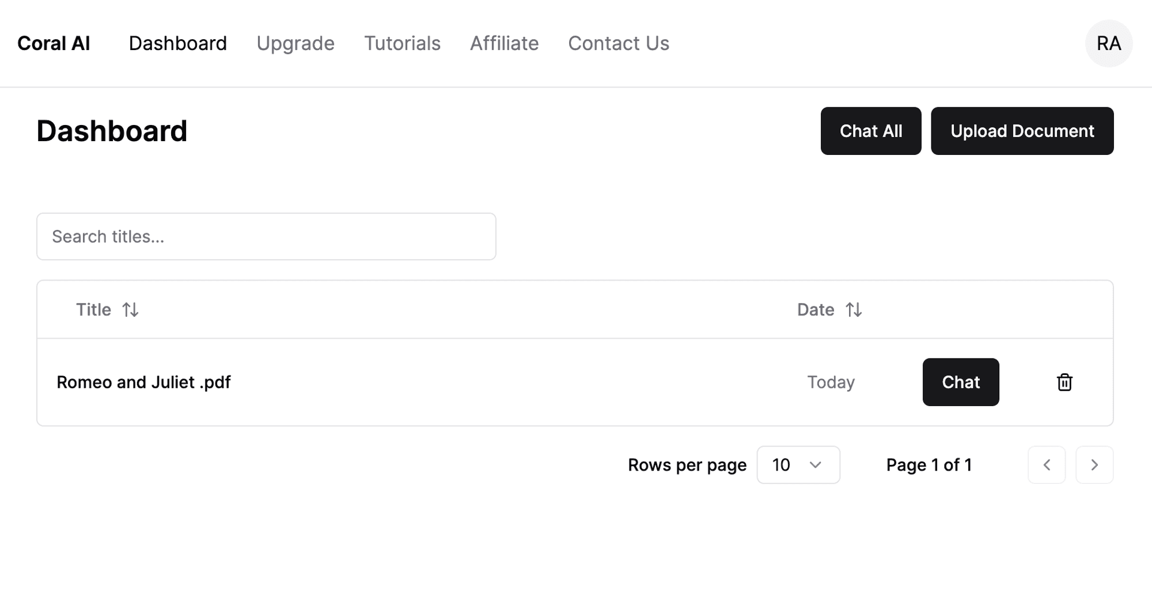Go to previous page arrow

(1046, 465)
